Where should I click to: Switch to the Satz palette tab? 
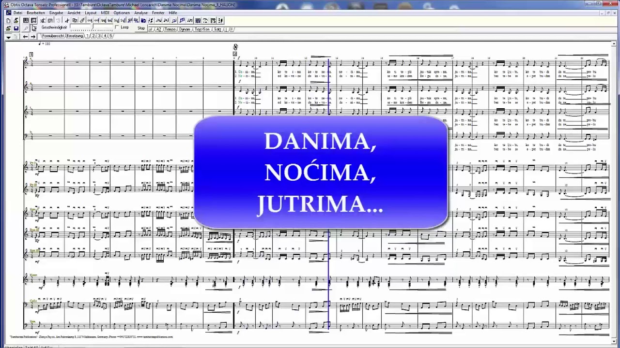[x=218, y=29]
